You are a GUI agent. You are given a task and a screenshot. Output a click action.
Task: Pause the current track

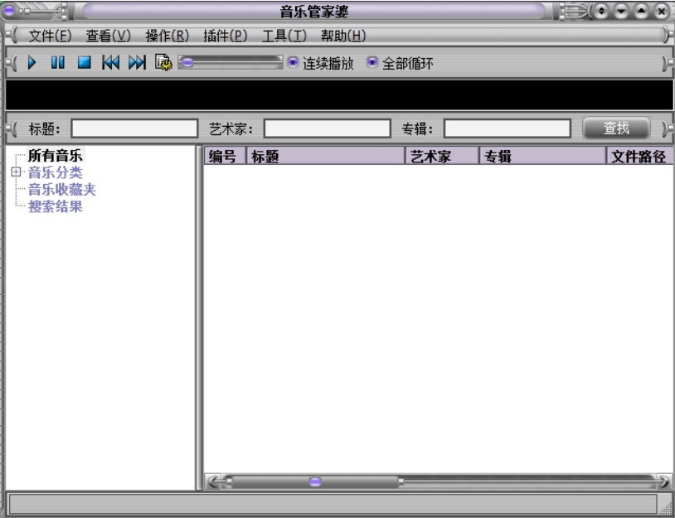(x=58, y=63)
